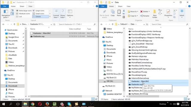Open Chrome from taskbar
The height and width of the screenshot is (107, 191).
point(33,104)
